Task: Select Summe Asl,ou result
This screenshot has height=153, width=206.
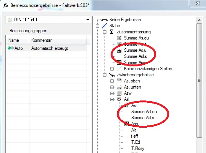Action: point(144,112)
